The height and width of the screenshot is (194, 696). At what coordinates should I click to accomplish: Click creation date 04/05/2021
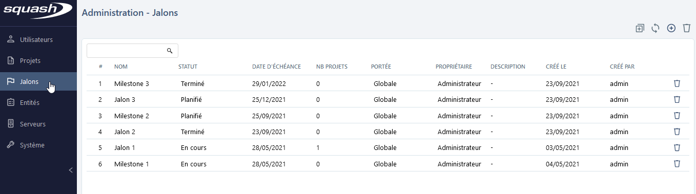(563, 164)
